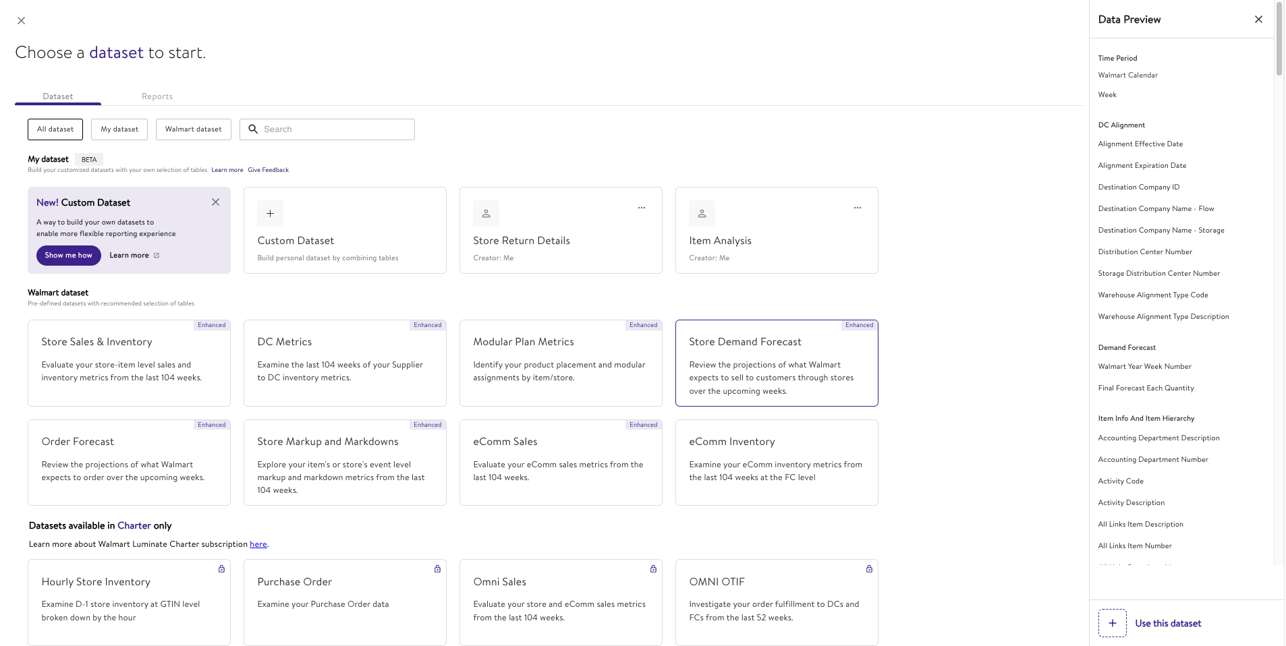Switch to the Dataset tab
Image resolution: width=1286 pixels, height=646 pixels.
pyautogui.click(x=58, y=96)
